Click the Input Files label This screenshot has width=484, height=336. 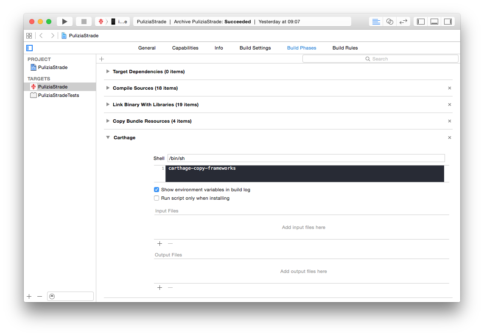(x=167, y=211)
